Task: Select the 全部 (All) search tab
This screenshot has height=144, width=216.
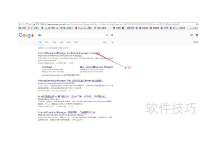Action: (x=40, y=42)
